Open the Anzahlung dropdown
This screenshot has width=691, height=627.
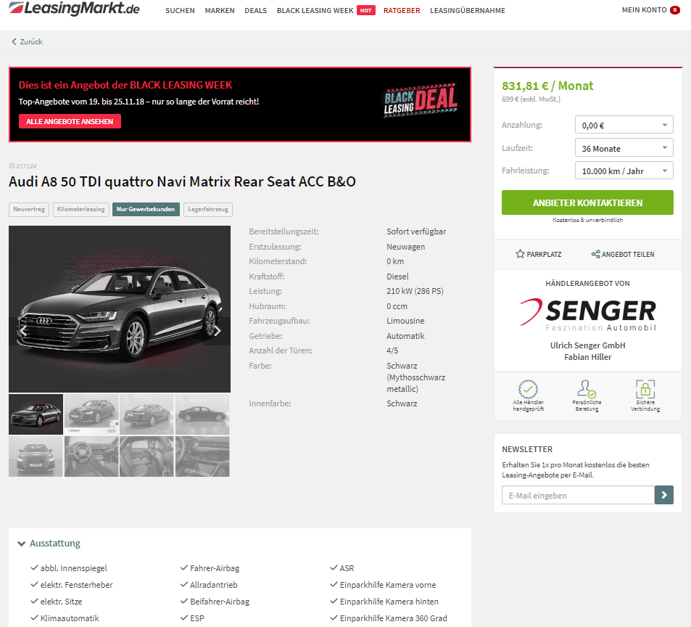coord(624,125)
